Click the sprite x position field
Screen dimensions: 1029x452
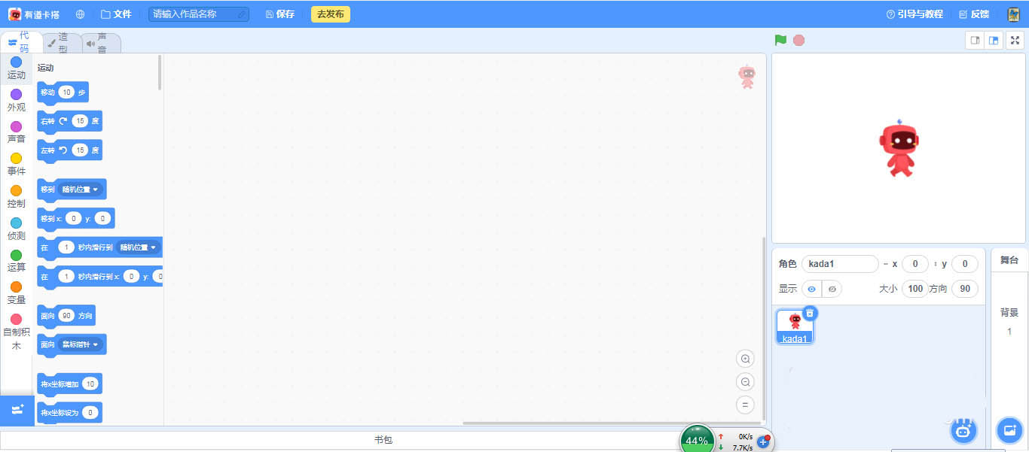(915, 264)
